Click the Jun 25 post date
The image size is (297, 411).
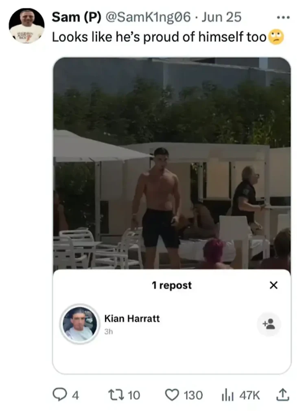221,17
